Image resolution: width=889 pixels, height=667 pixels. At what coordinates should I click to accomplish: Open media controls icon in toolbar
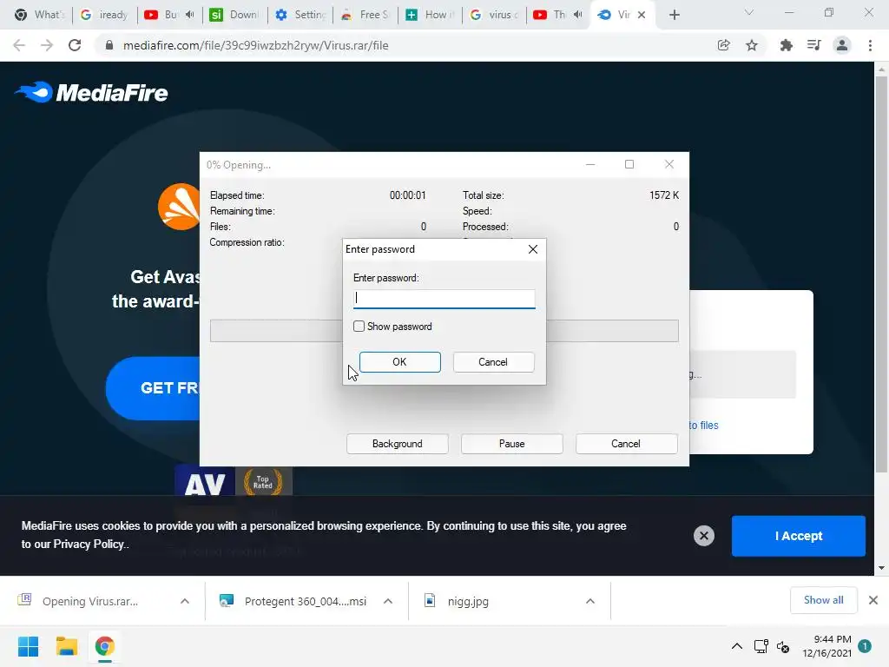pyautogui.click(x=813, y=45)
